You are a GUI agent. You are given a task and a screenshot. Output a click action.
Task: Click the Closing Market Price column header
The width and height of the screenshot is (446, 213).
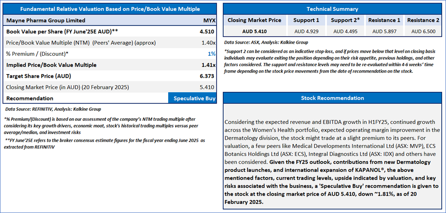coord(254,20)
